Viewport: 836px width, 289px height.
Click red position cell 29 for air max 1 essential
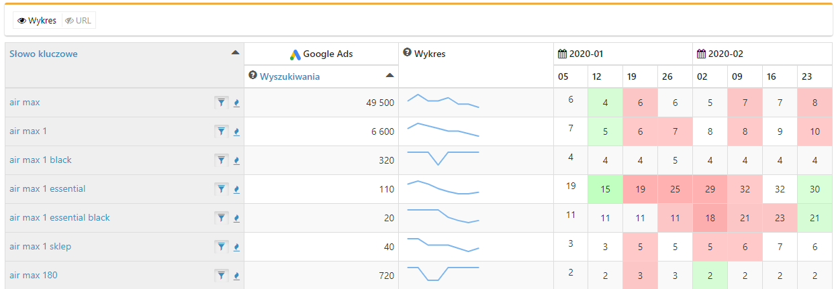(x=710, y=189)
